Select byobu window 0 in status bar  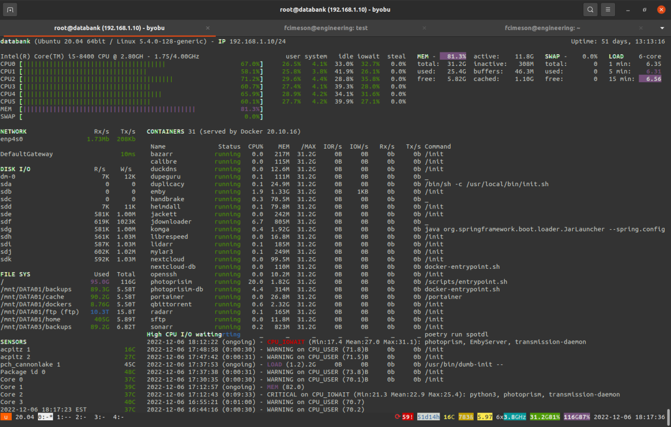coord(45,417)
